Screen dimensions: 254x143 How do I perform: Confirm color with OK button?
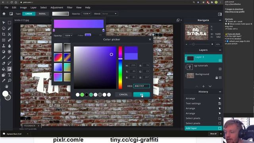[x=142, y=95]
